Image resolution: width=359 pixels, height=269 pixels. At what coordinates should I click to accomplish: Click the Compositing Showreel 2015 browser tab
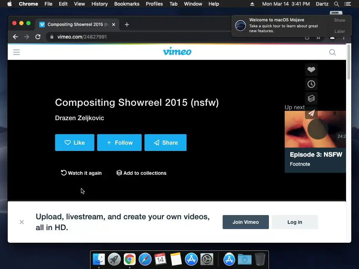[77, 25]
